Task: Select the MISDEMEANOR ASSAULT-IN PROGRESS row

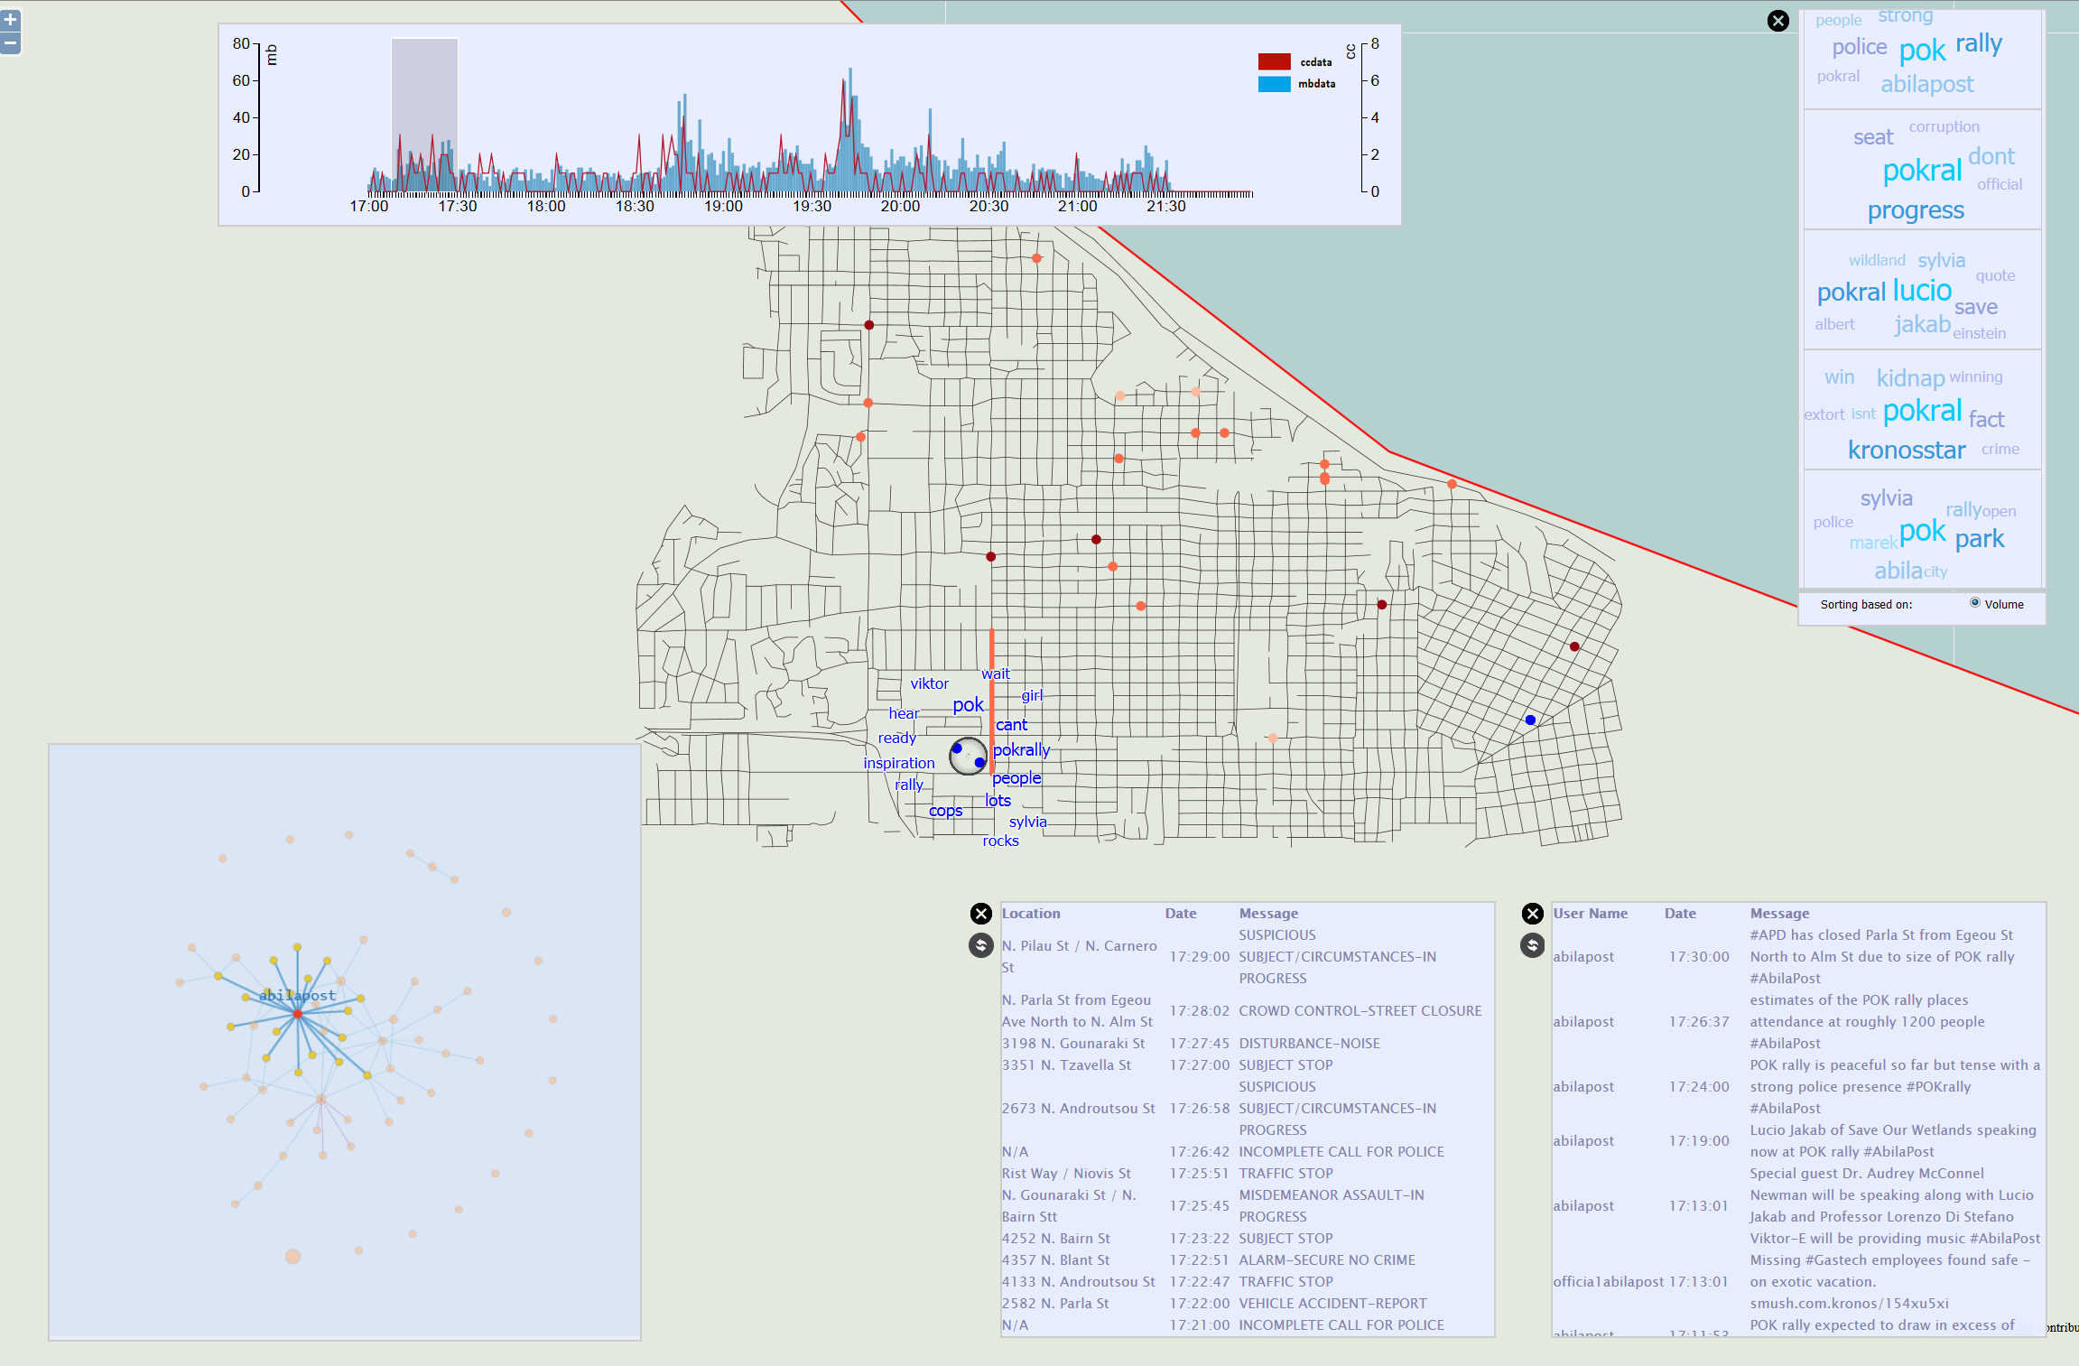Action: click(1247, 1206)
